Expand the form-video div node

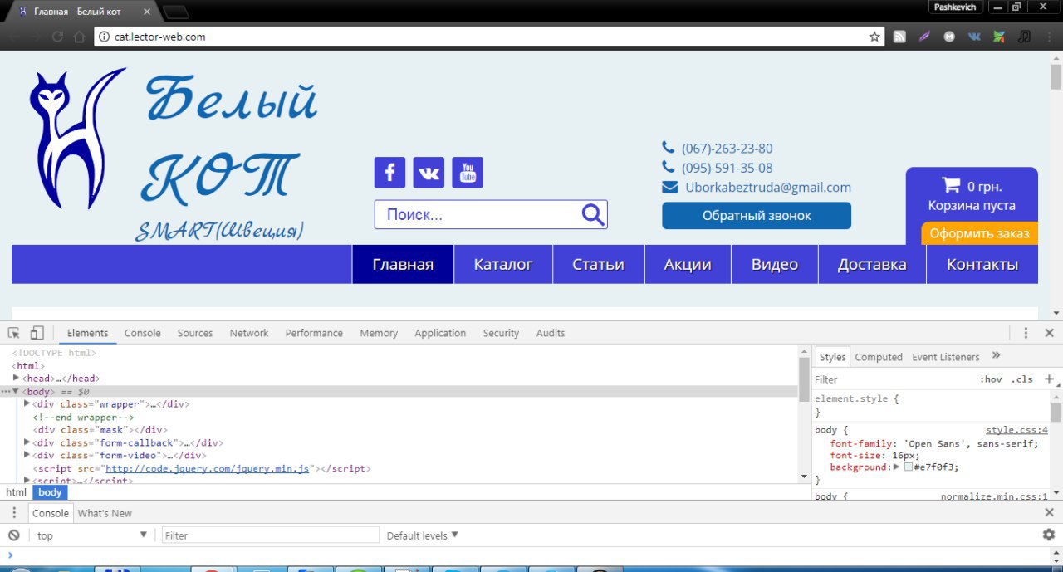(x=27, y=455)
